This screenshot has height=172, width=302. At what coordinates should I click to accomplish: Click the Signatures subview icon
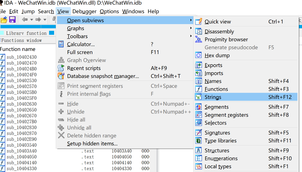[x=199, y=133]
